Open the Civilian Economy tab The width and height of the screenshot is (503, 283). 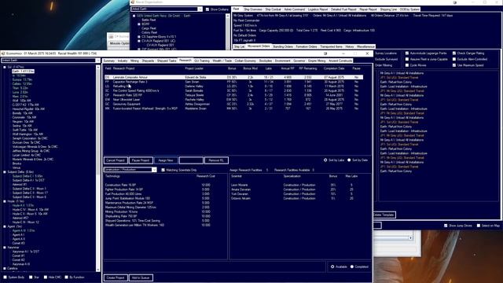[245, 61]
